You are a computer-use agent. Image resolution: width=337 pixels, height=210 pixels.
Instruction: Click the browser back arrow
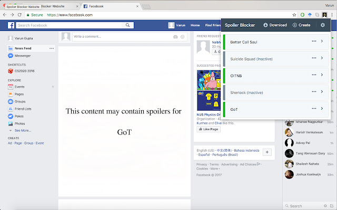pyautogui.click(x=5, y=15)
